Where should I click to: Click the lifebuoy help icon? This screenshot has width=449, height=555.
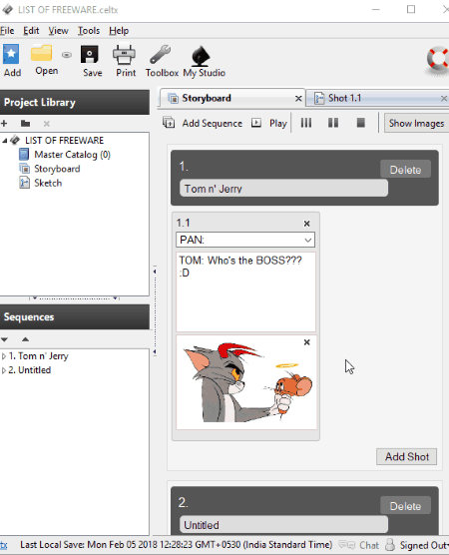pyautogui.click(x=438, y=59)
